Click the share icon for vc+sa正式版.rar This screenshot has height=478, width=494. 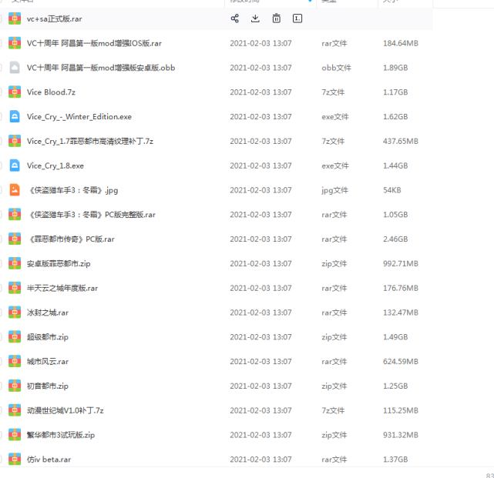[x=235, y=18]
